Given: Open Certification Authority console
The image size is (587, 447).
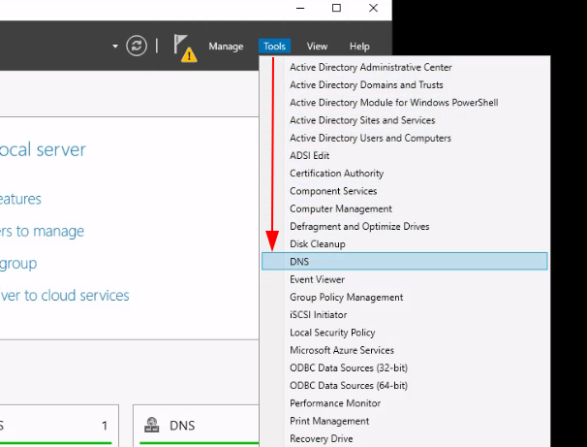Looking at the screenshot, I should [405, 174].
